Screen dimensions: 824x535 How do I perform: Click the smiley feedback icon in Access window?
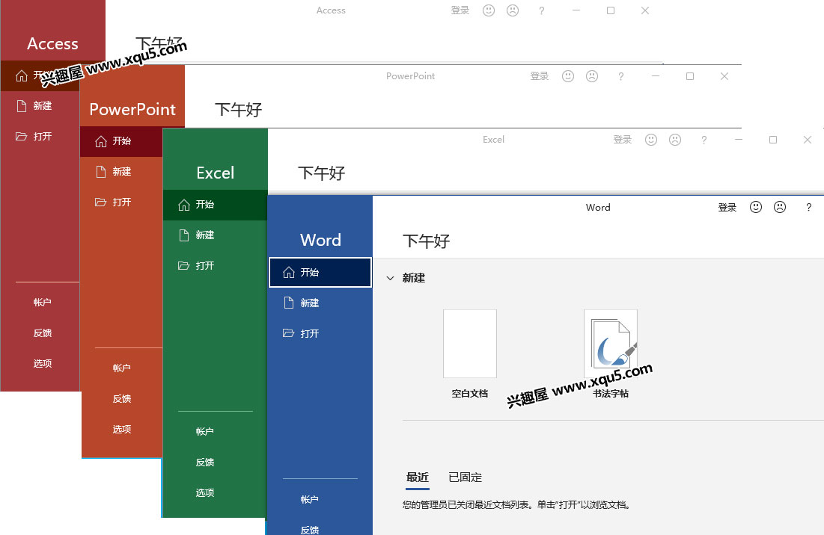point(489,10)
